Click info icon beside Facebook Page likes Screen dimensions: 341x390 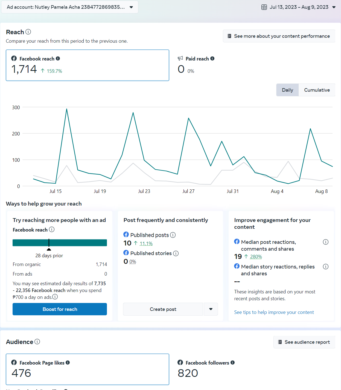pyautogui.click(x=68, y=363)
